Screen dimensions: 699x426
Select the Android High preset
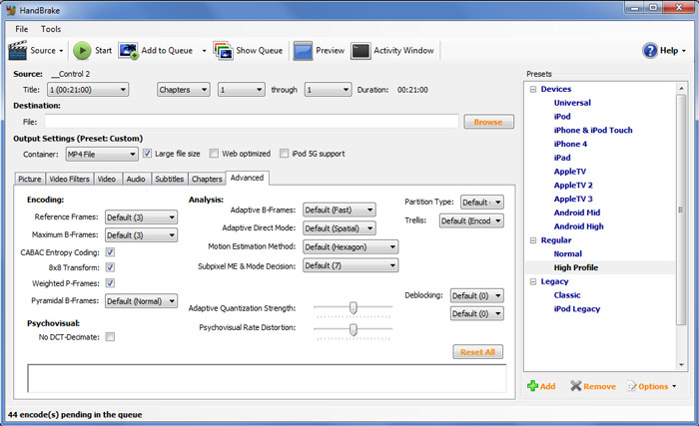pos(578,226)
